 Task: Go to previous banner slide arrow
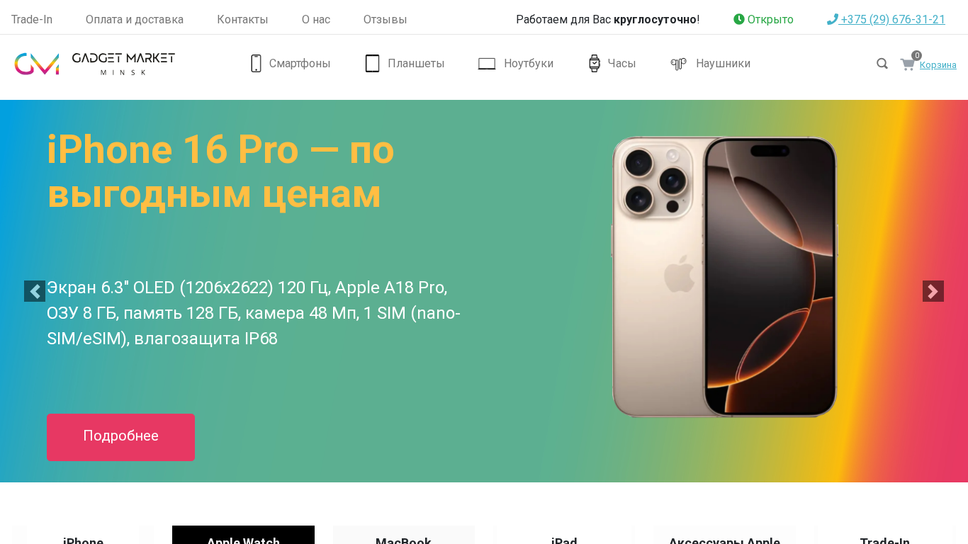click(x=35, y=291)
